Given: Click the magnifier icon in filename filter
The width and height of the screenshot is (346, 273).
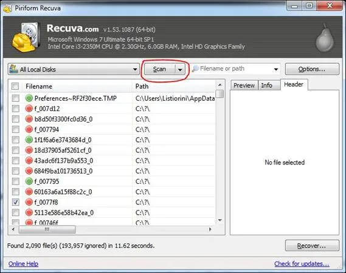Looking at the screenshot, I should 195,69.
